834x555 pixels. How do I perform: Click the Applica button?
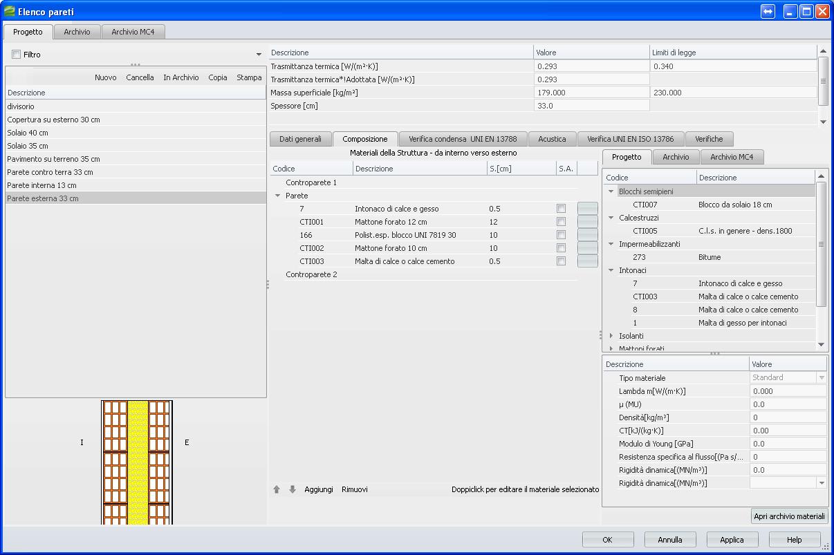(732, 540)
